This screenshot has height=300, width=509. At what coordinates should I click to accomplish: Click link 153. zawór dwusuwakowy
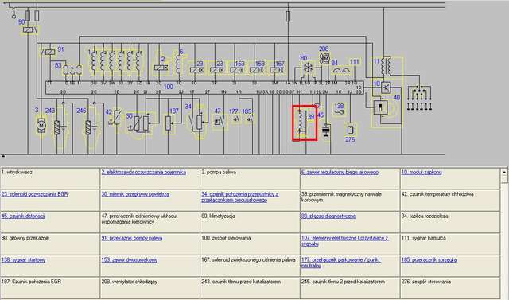coord(130,259)
